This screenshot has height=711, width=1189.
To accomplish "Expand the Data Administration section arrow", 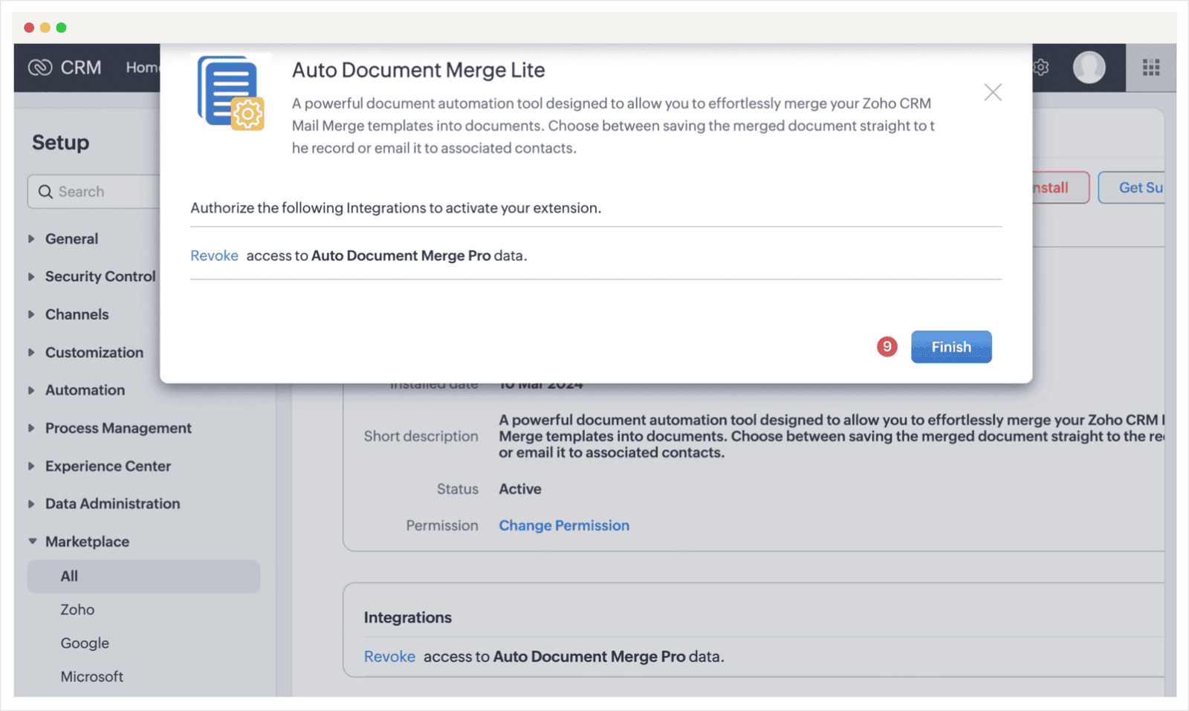I will pyautogui.click(x=31, y=504).
